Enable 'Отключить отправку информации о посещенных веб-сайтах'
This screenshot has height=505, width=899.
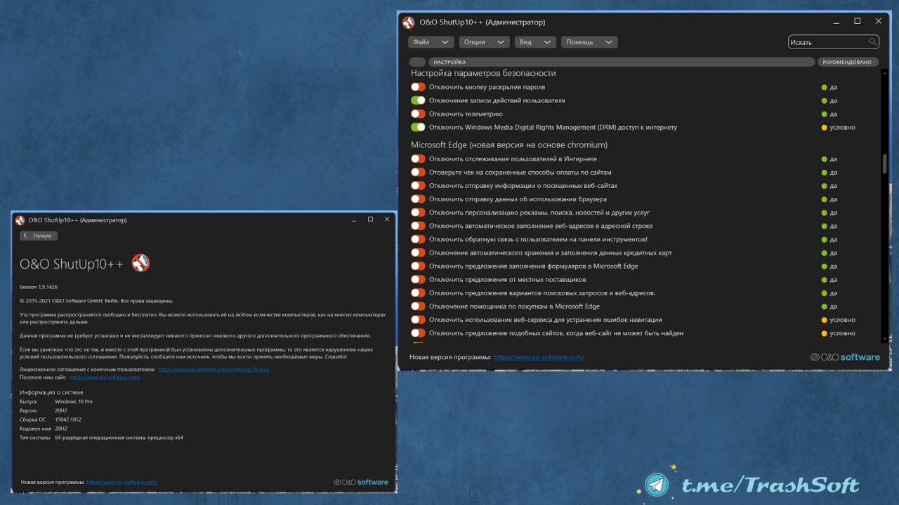click(418, 186)
